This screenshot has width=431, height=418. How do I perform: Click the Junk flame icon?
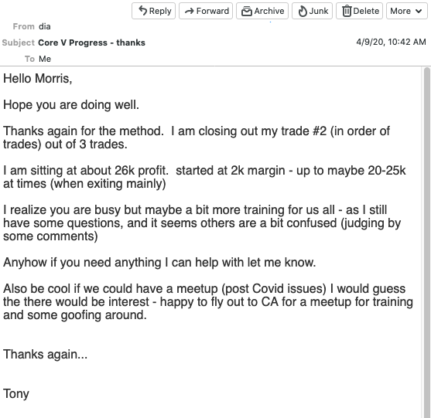coord(303,11)
